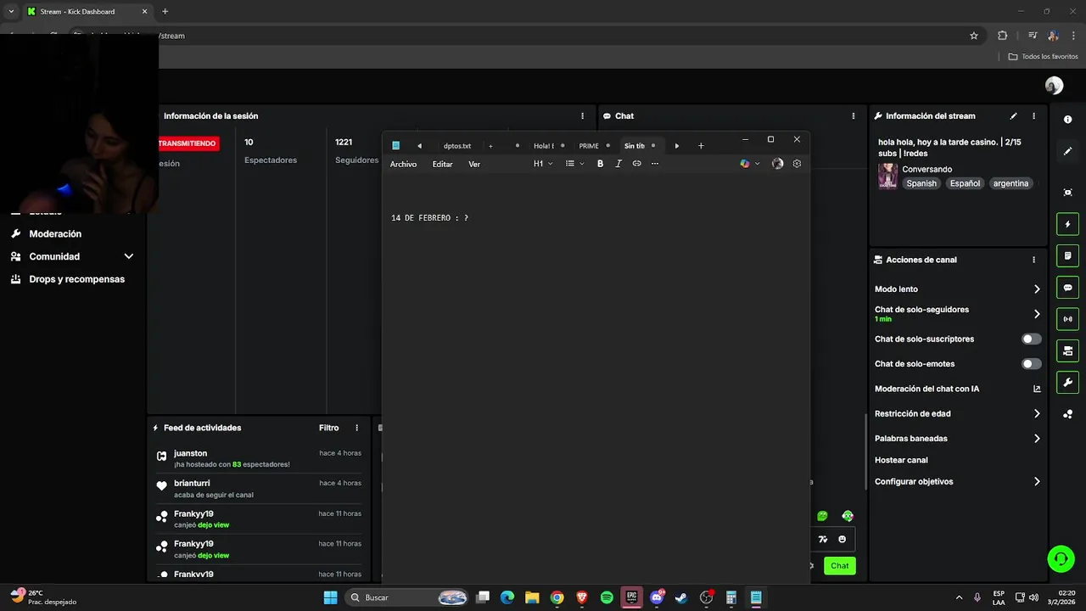
Task: Click the argentina tag chip
Action: point(1010,183)
